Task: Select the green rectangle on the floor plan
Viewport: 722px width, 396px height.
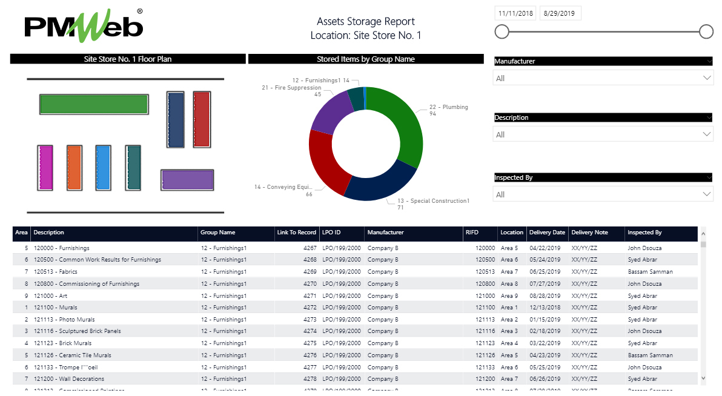Action: (x=94, y=104)
